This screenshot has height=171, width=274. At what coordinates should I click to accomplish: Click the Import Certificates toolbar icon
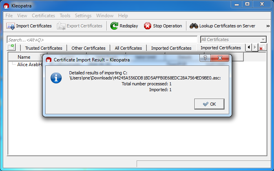(x=11, y=26)
